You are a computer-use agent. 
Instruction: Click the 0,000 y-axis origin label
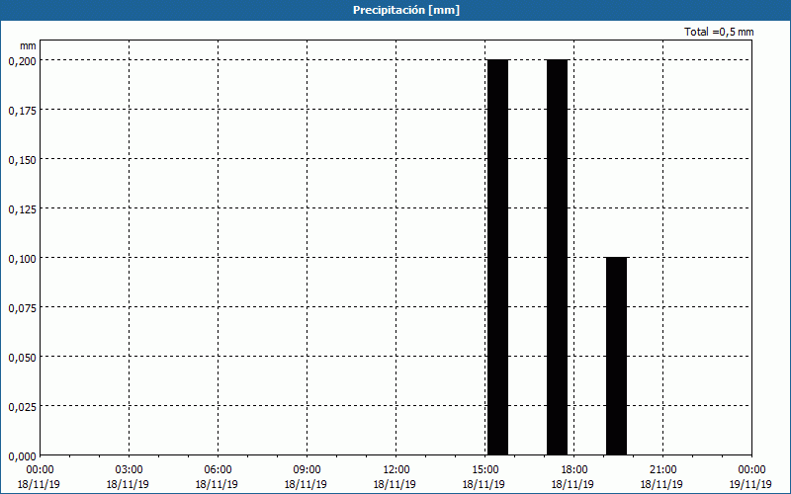click(x=22, y=455)
